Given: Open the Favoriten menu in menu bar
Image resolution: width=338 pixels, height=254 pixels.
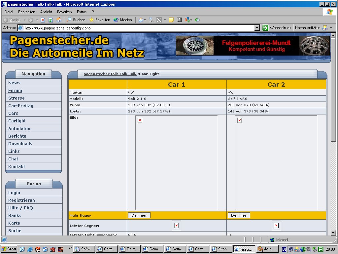Looking at the screenshot, I should pyautogui.click(x=64, y=12).
